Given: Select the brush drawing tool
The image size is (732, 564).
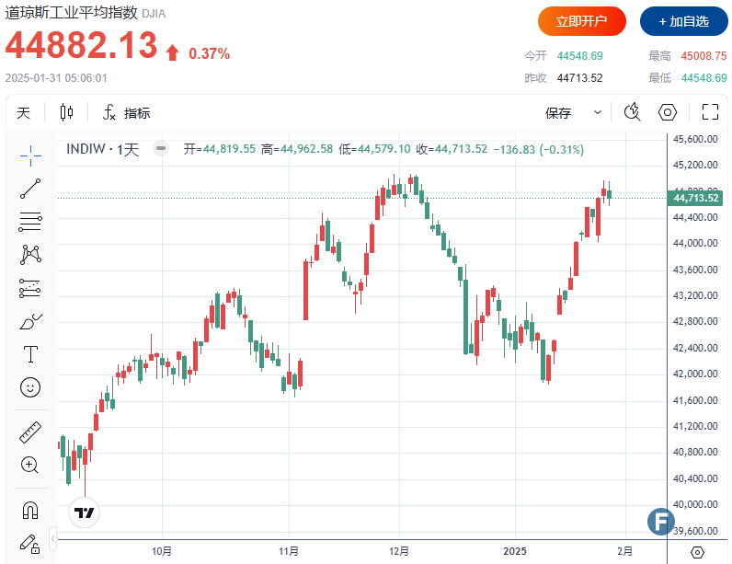Looking at the screenshot, I should pyautogui.click(x=30, y=321).
